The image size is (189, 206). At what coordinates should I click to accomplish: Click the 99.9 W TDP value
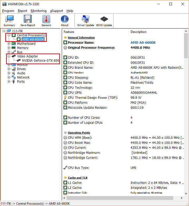(x=136, y=98)
